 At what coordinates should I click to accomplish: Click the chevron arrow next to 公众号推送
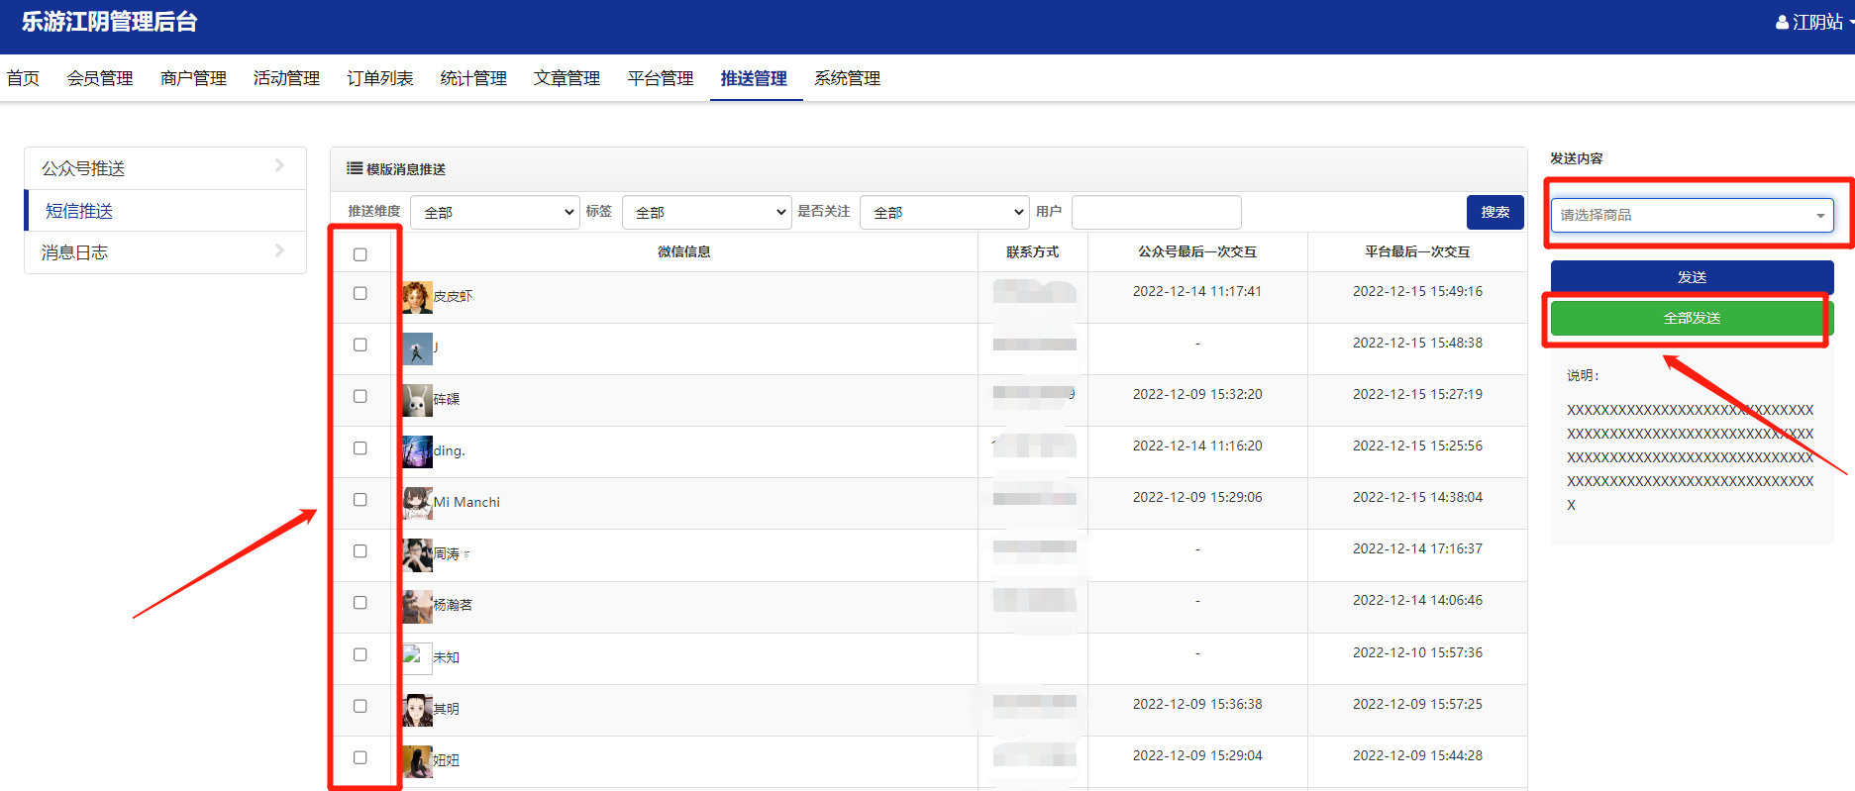coord(279,166)
